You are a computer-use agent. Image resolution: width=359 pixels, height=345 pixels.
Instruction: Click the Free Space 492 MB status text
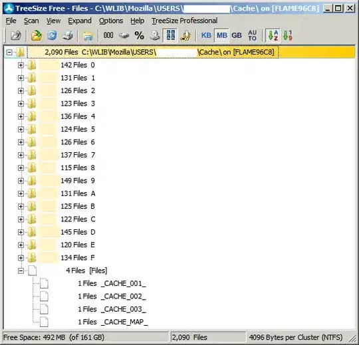[54, 338]
